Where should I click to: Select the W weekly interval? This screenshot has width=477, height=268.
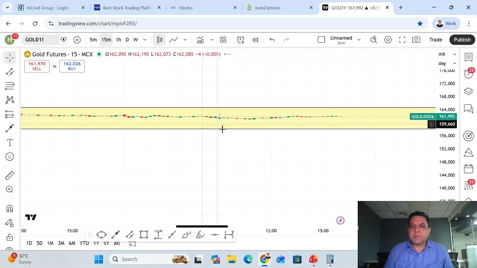click(x=136, y=40)
